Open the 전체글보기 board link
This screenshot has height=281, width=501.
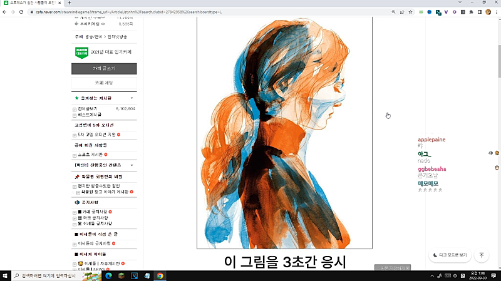coord(86,109)
